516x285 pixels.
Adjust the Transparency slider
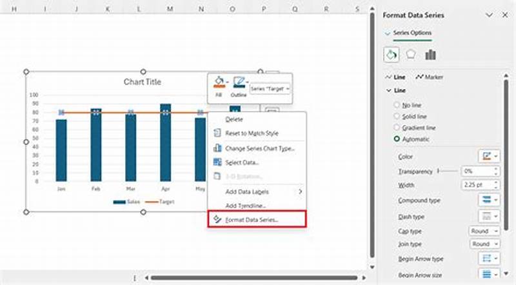click(x=448, y=171)
